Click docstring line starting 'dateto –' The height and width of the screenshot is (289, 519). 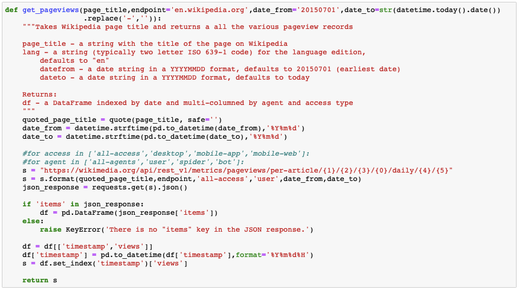(175, 77)
